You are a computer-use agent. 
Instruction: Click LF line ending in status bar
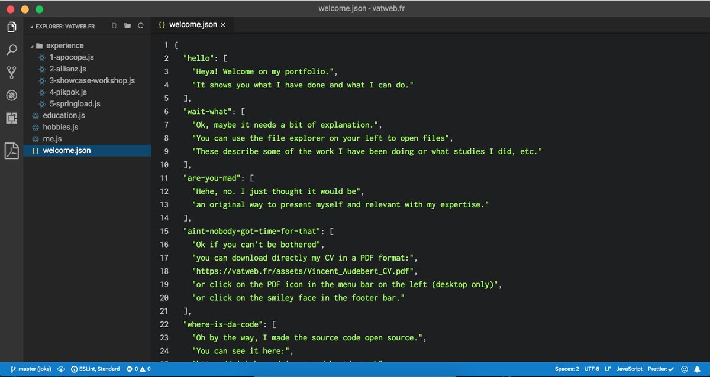coord(608,369)
